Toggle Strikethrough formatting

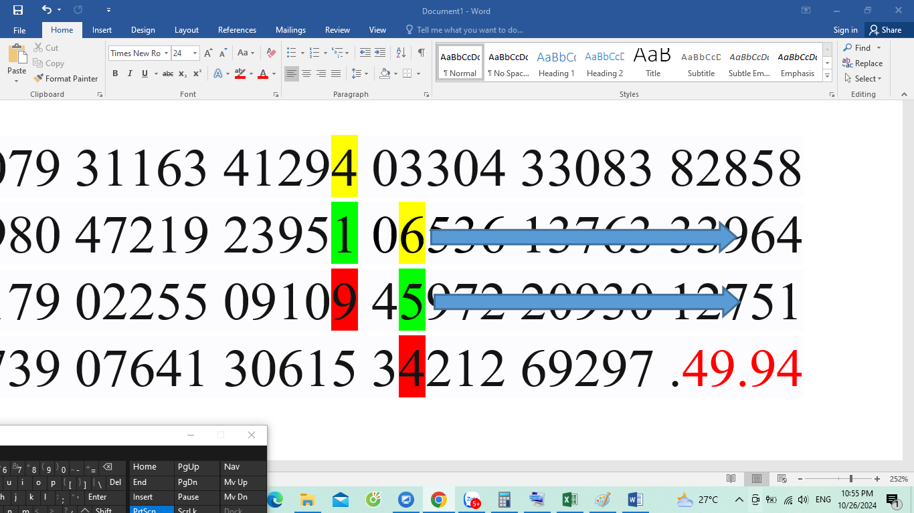point(168,73)
